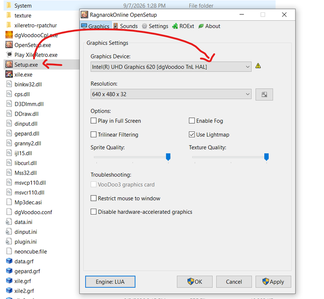Switch to the ROExt tab
Viewport: 324px width, 299px height.
click(183, 26)
